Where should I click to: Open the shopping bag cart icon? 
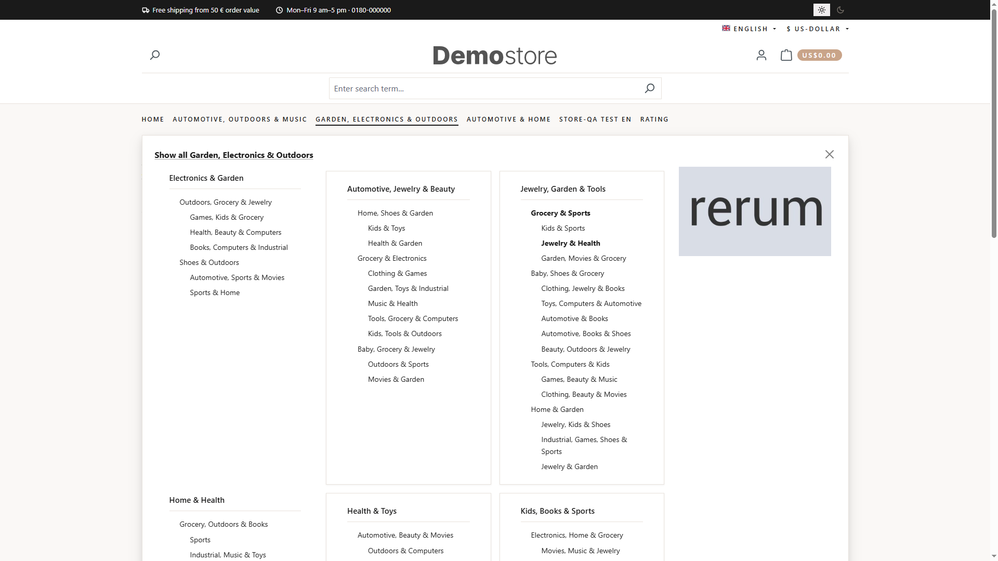786,55
